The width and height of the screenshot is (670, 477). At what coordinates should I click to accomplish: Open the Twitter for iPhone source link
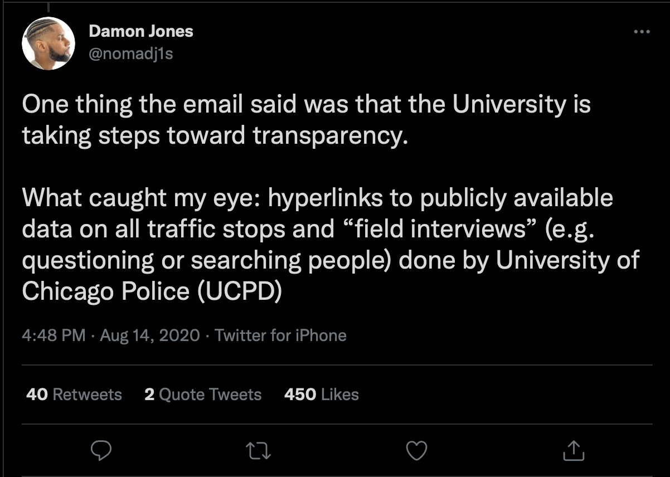pyautogui.click(x=280, y=335)
